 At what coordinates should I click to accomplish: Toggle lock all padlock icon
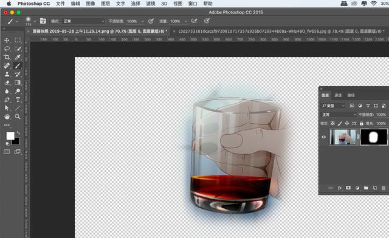pos(362,123)
